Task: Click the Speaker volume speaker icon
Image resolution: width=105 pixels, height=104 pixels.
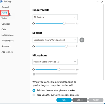Action: (x=34, y=46)
